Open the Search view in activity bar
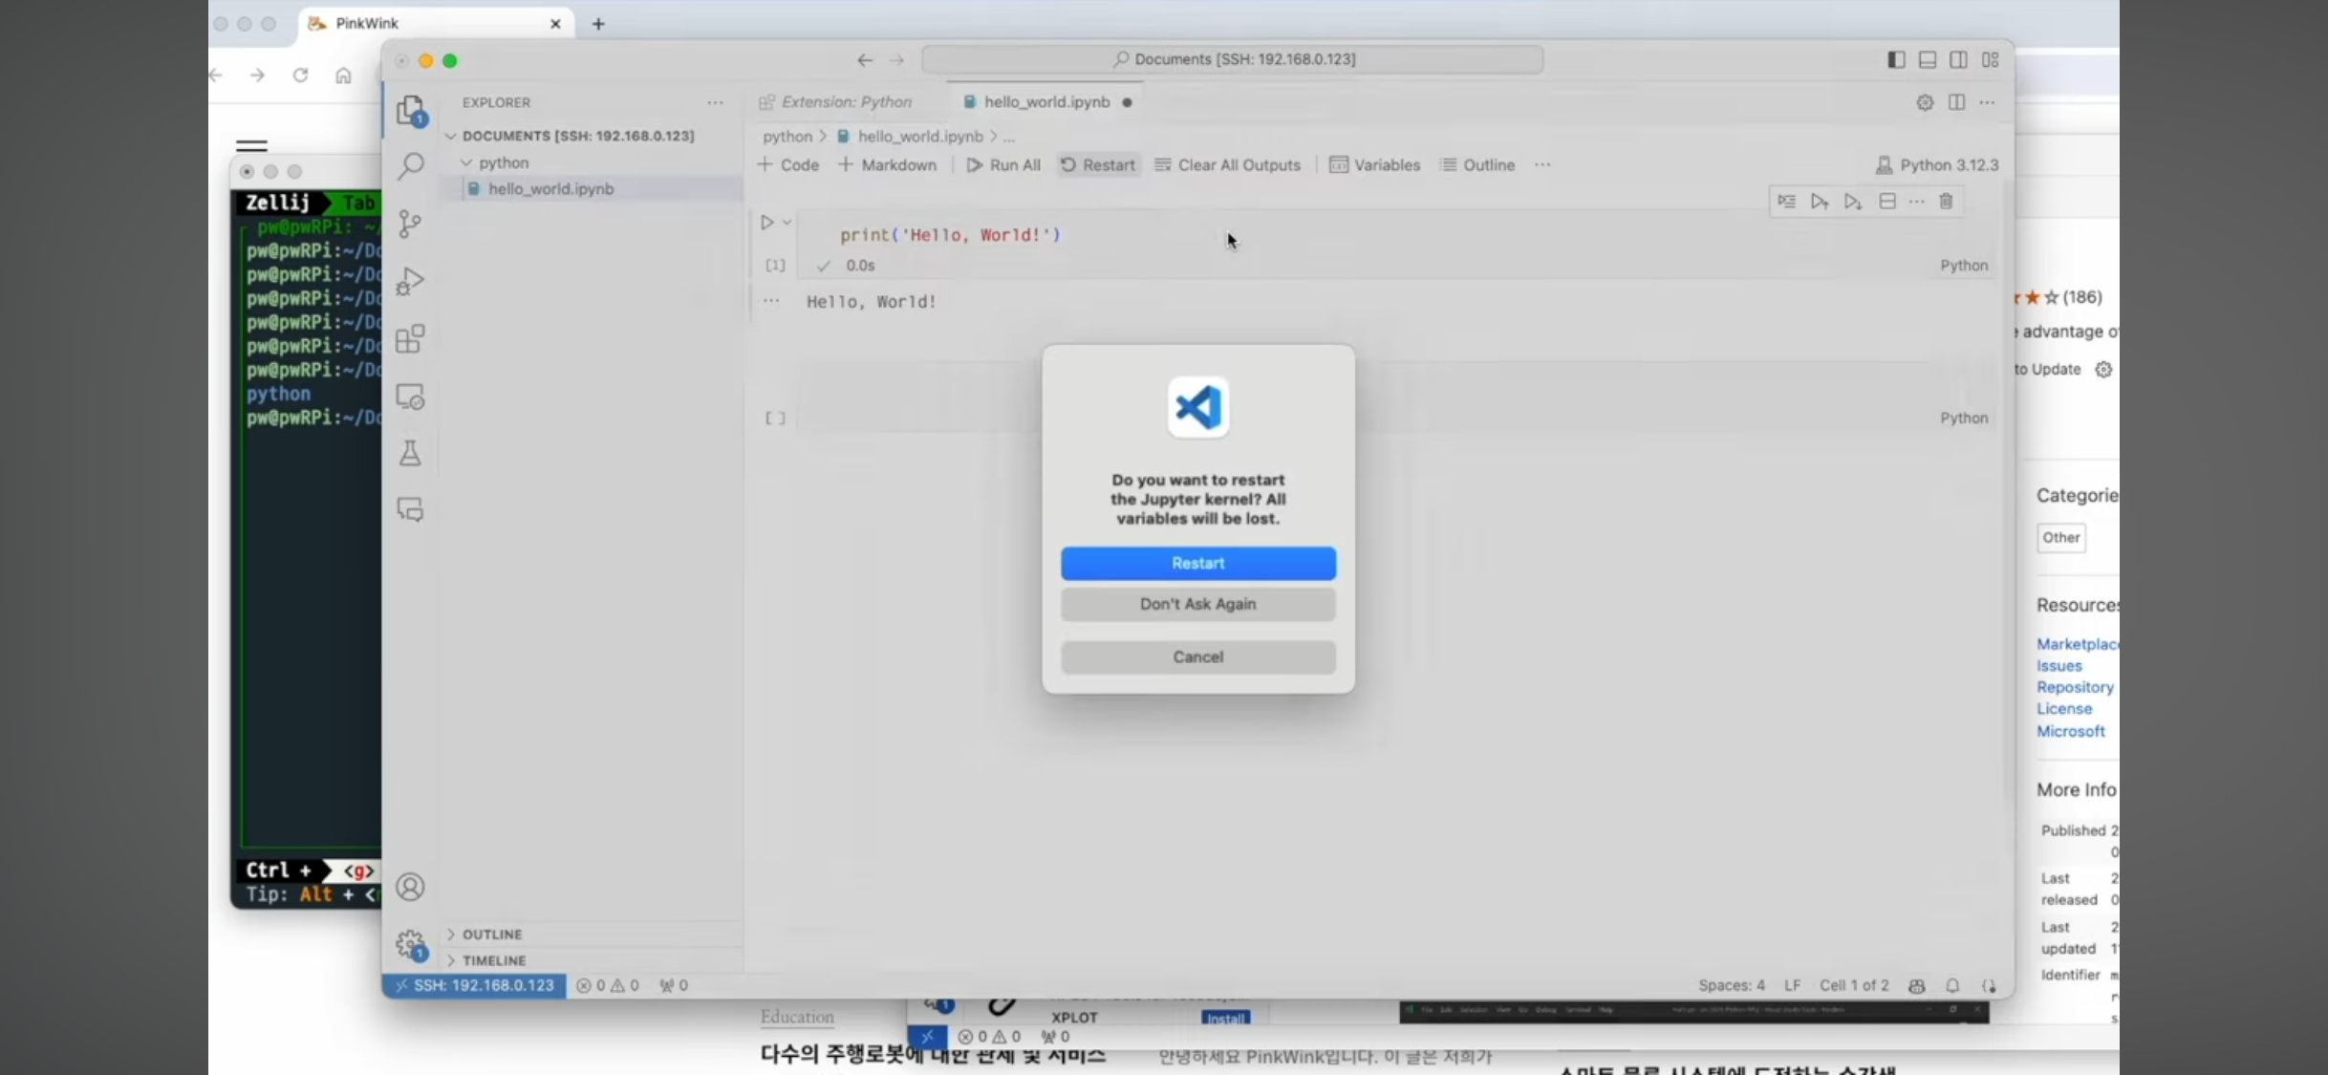 [411, 166]
